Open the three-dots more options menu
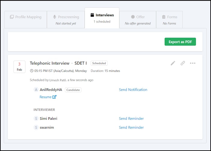The image size is (211, 151). point(193,63)
